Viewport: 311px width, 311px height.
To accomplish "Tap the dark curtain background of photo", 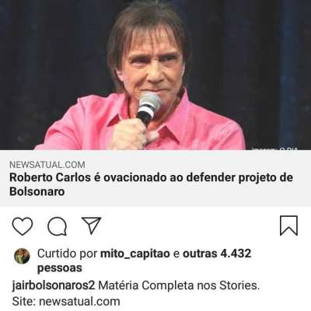I will coord(52,52).
